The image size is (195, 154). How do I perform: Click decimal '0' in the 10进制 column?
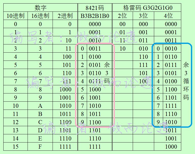16,24
